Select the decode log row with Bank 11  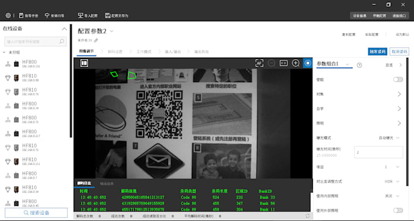point(192,209)
